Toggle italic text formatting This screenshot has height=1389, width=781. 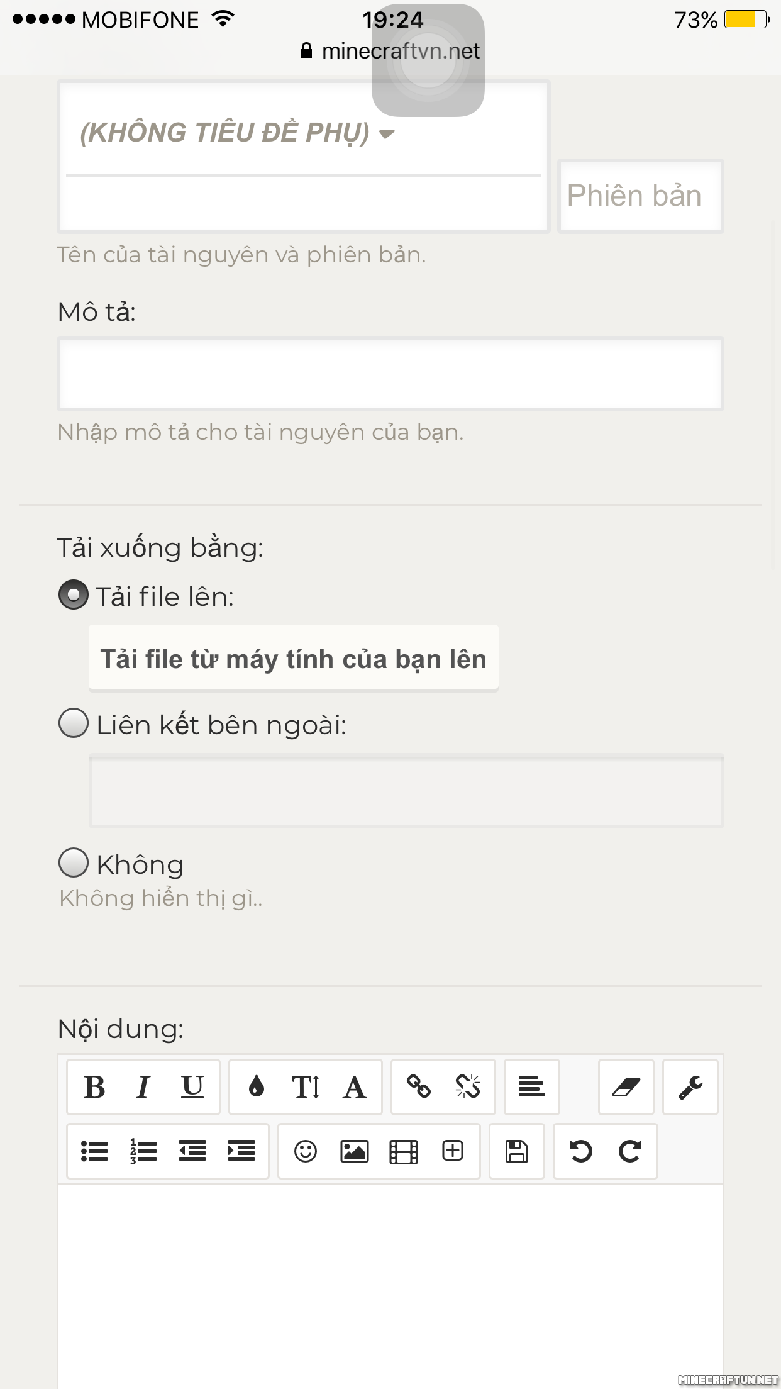pyautogui.click(x=143, y=1087)
